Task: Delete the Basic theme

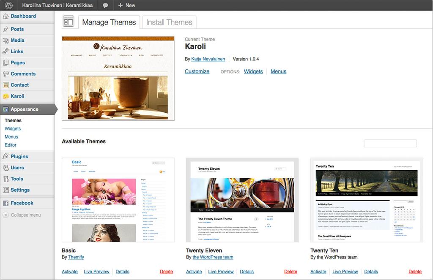Action: 166,272
